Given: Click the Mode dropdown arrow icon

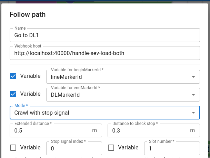Looking at the screenshot, I should 193,113.
